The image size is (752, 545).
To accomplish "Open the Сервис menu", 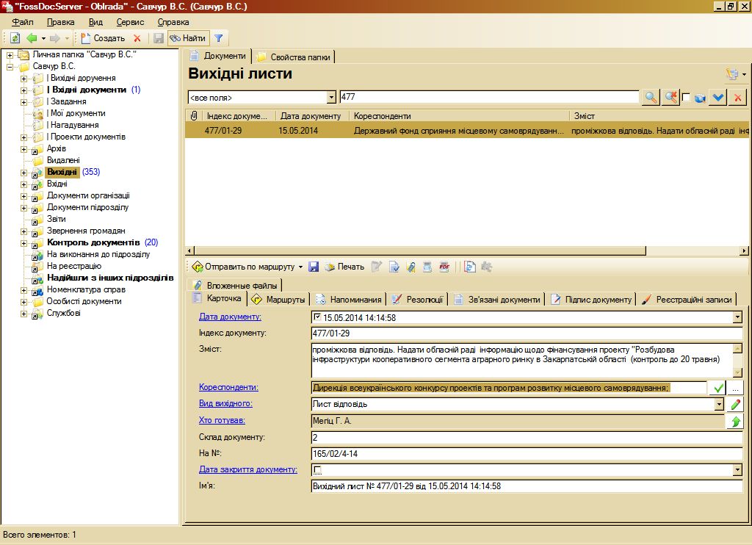I will click(130, 22).
